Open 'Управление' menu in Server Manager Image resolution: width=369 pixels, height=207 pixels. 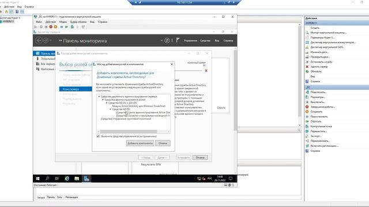point(190,41)
